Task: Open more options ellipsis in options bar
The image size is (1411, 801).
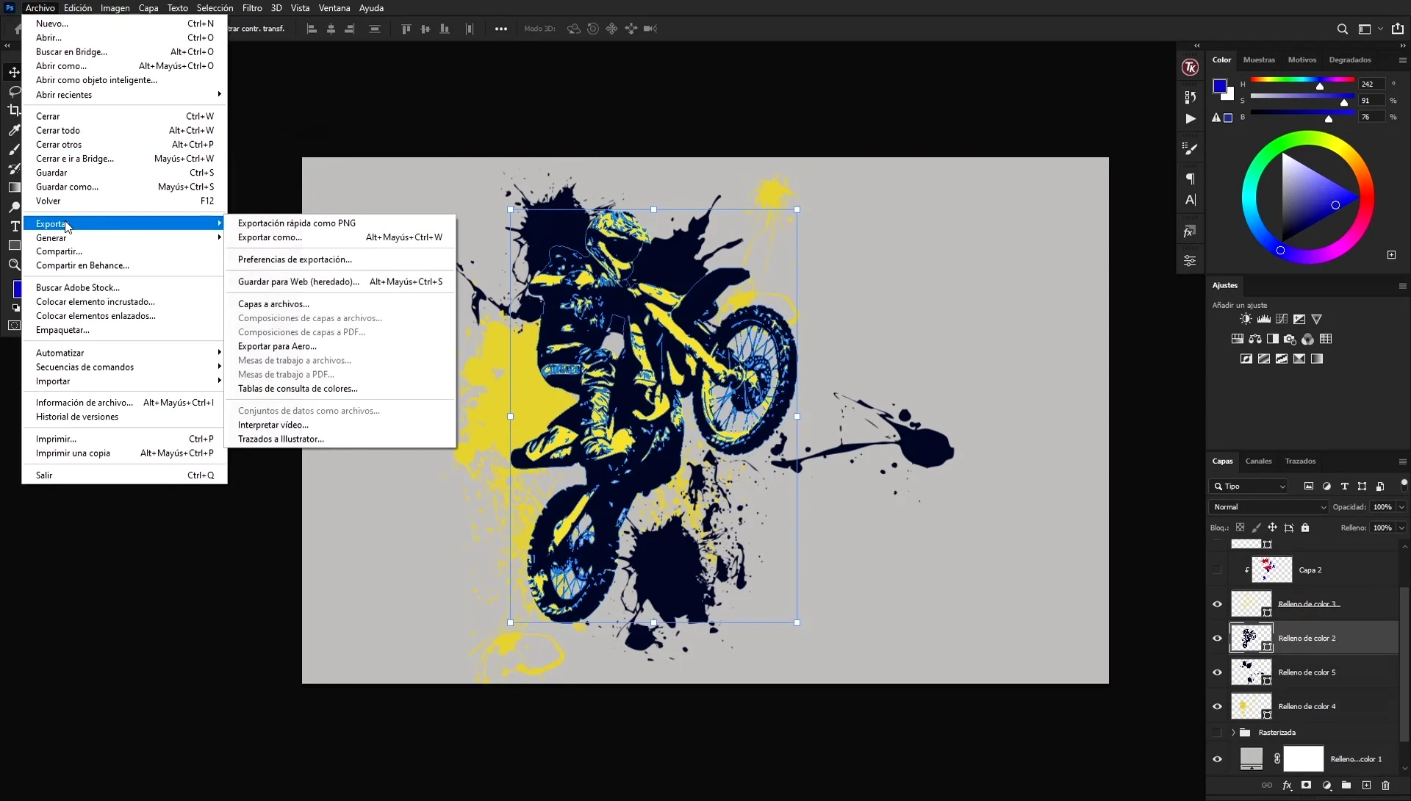Action: tap(501, 29)
